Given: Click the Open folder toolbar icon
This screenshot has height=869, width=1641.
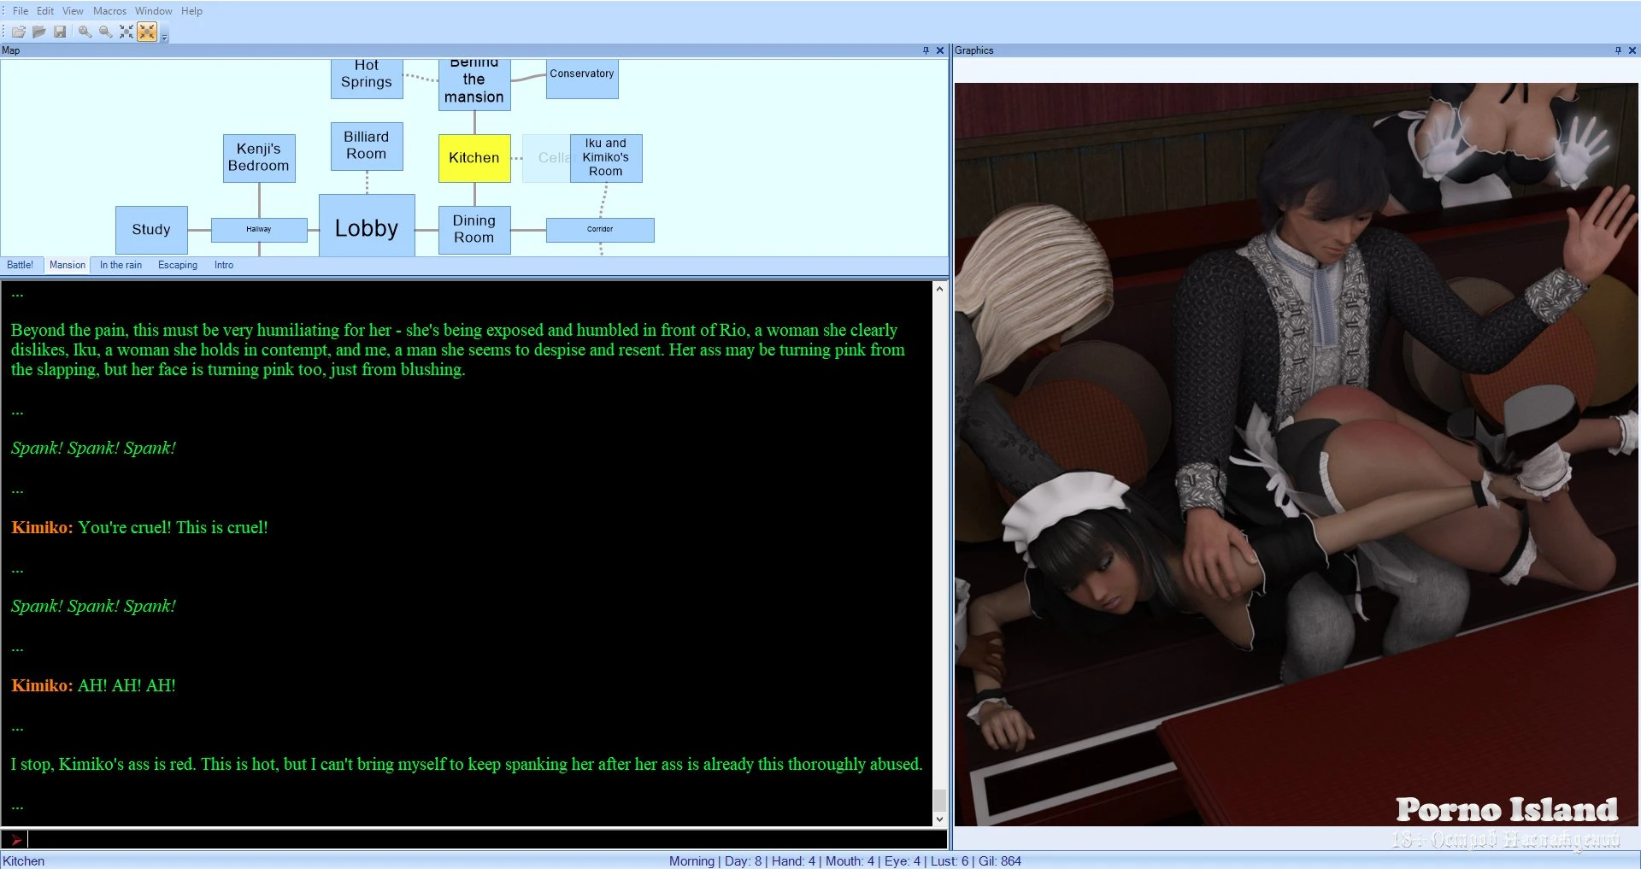Looking at the screenshot, I should [x=39, y=32].
